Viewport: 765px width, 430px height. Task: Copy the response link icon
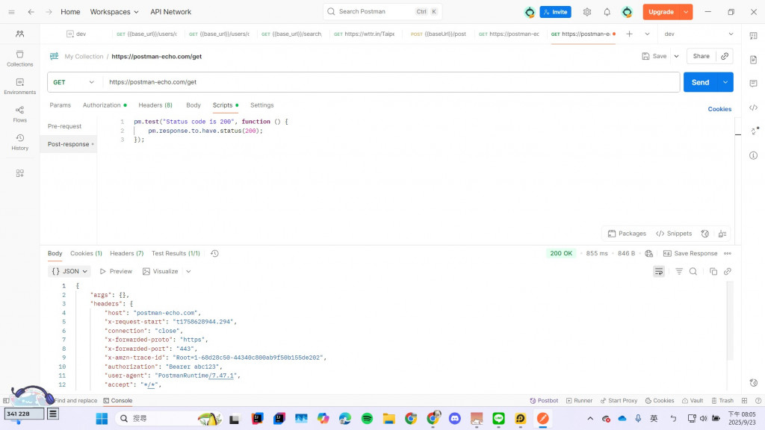click(728, 272)
